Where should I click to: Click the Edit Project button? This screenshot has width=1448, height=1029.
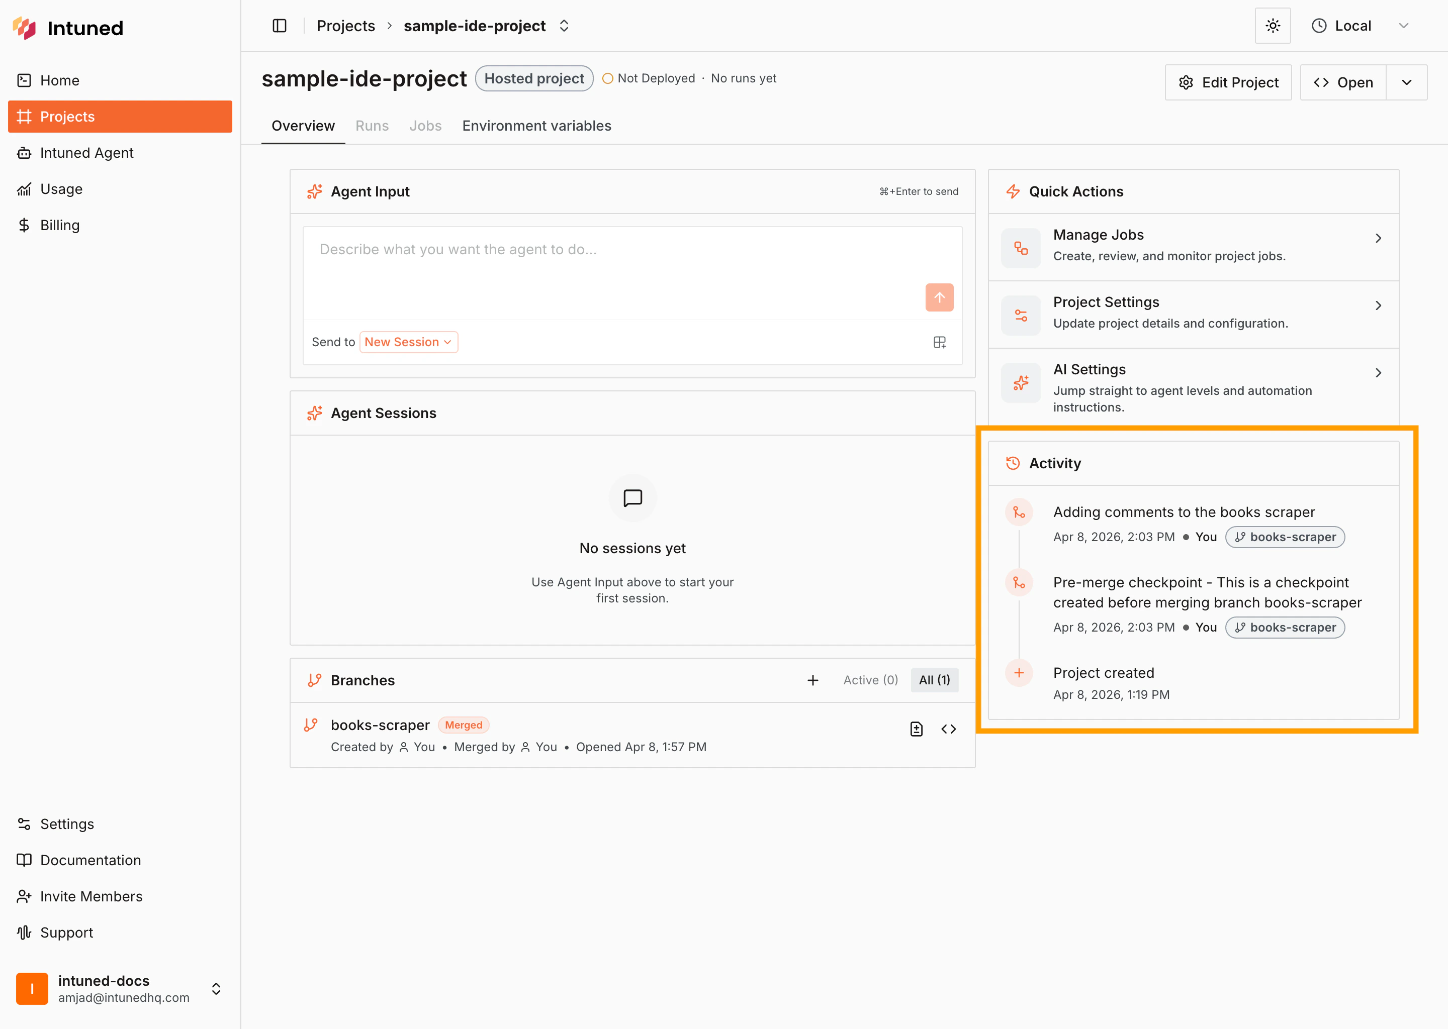click(1227, 82)
